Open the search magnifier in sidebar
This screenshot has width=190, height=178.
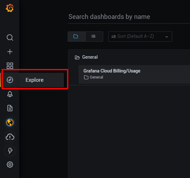10,38
